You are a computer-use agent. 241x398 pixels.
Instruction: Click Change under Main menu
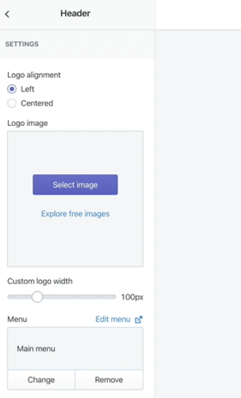pos(41,380)
